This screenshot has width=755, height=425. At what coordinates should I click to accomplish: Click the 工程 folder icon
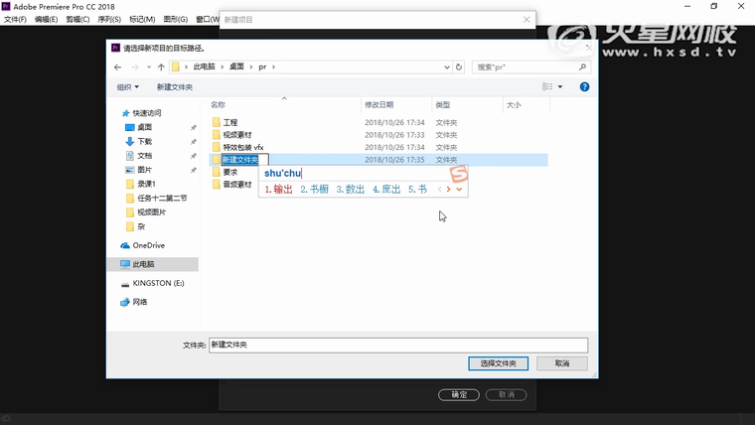click(216, 122)
